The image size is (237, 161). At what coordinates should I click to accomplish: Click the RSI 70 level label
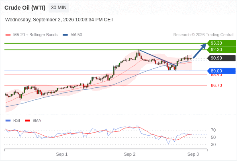213,130
